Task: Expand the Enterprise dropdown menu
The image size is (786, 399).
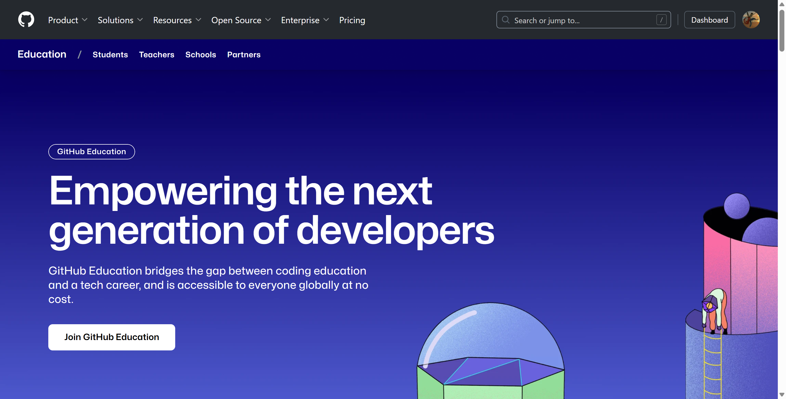Action: click(x=305, y=20)
